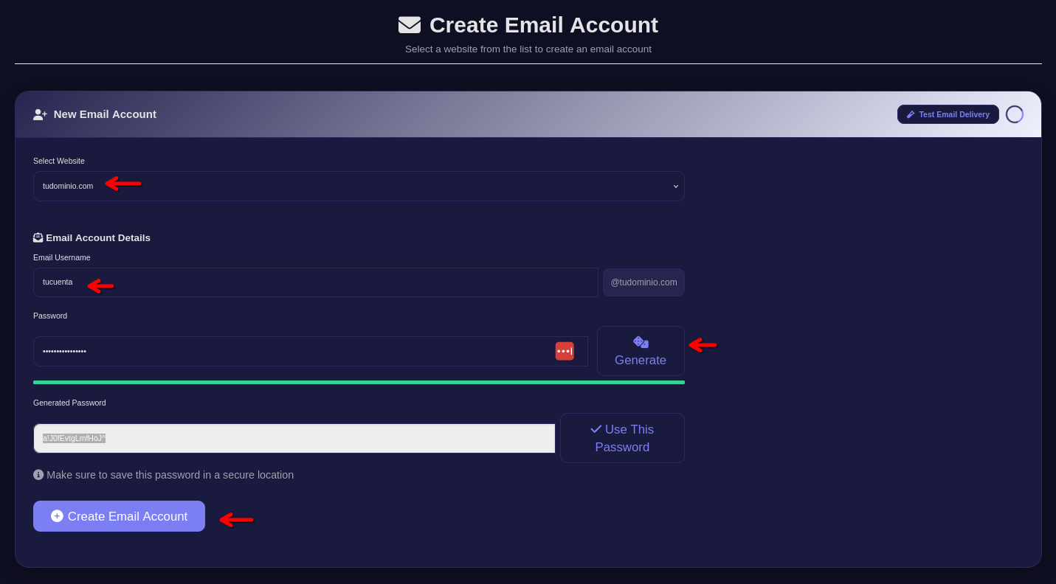Click the @tudominio.com domain suffix

[643, 282]
